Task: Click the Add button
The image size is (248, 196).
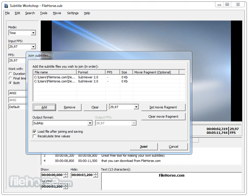Action: tap(44, 107)
